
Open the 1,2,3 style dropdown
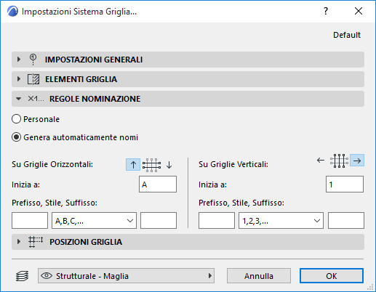click(x=281, y=221)
